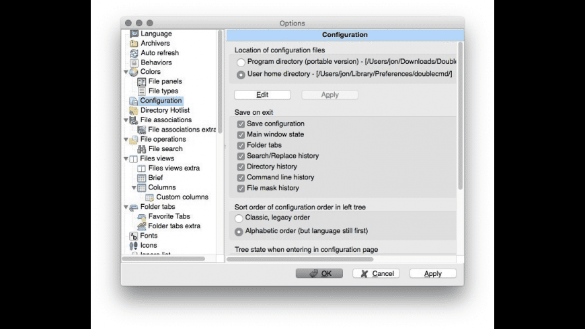Screen dimensions: 585x329
Task: Toggle Folder tabs save on exit checkbox
Action: 241,146
